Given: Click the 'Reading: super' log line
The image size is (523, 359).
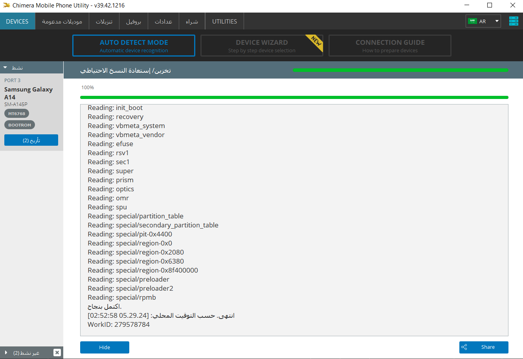Looking at the screenshot, I should click(110, 171).
